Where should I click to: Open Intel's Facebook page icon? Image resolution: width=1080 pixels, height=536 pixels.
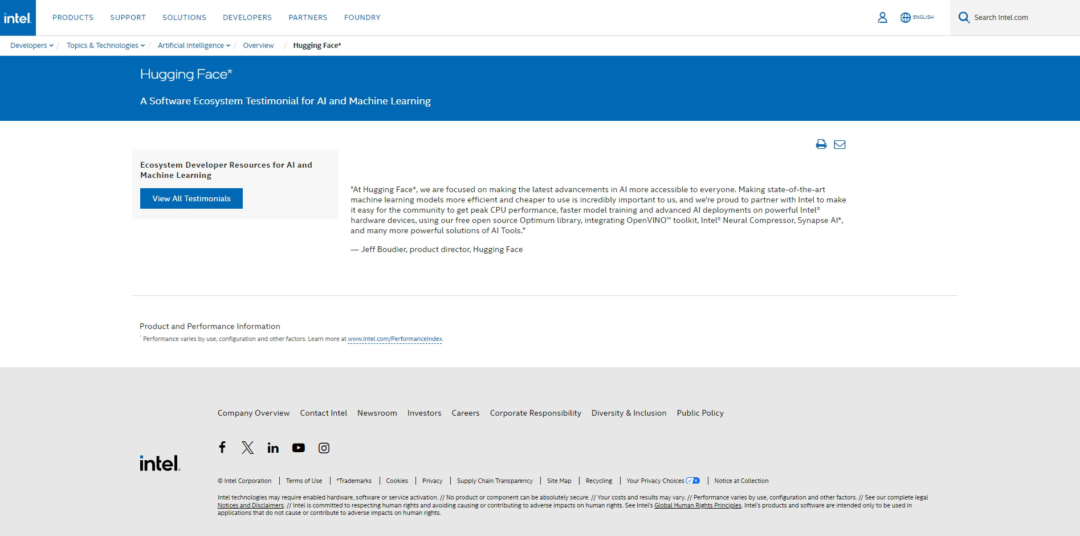click(222, 447)
